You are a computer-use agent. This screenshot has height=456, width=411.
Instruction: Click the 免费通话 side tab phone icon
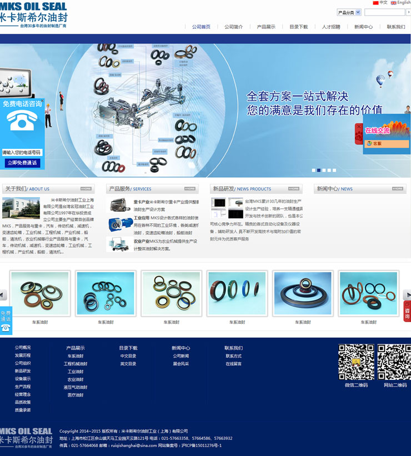tap(6, 328)
